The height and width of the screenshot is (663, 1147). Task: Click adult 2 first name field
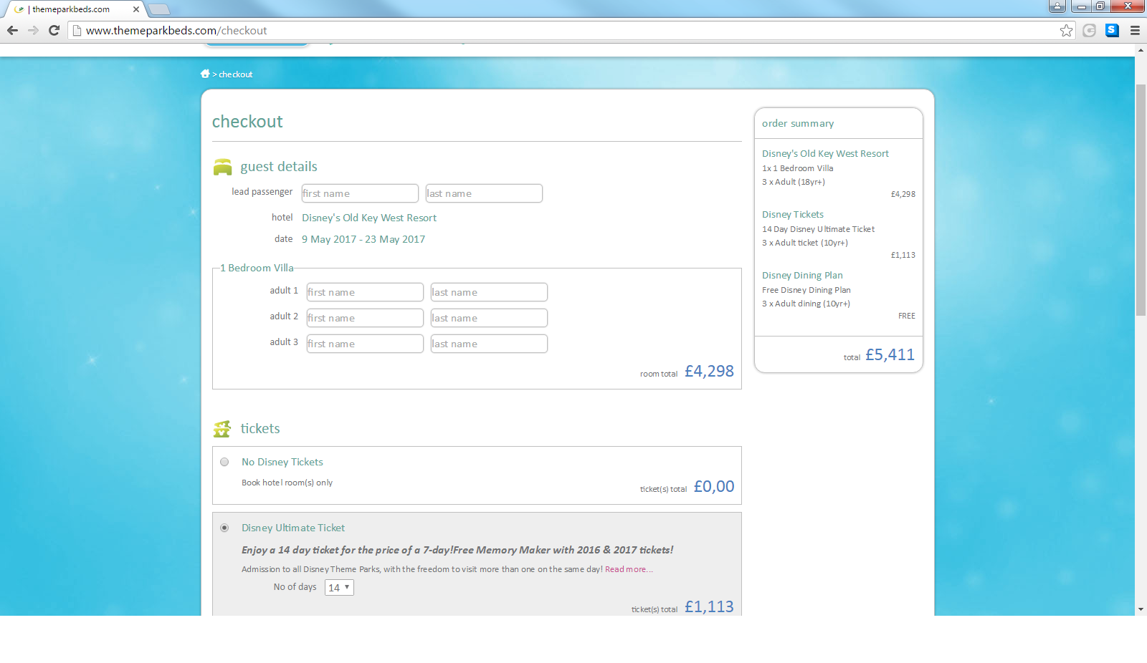point(365,318)
